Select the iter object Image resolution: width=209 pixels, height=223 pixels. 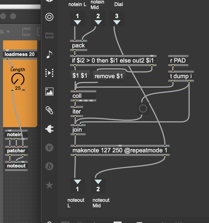click(77, 111)
